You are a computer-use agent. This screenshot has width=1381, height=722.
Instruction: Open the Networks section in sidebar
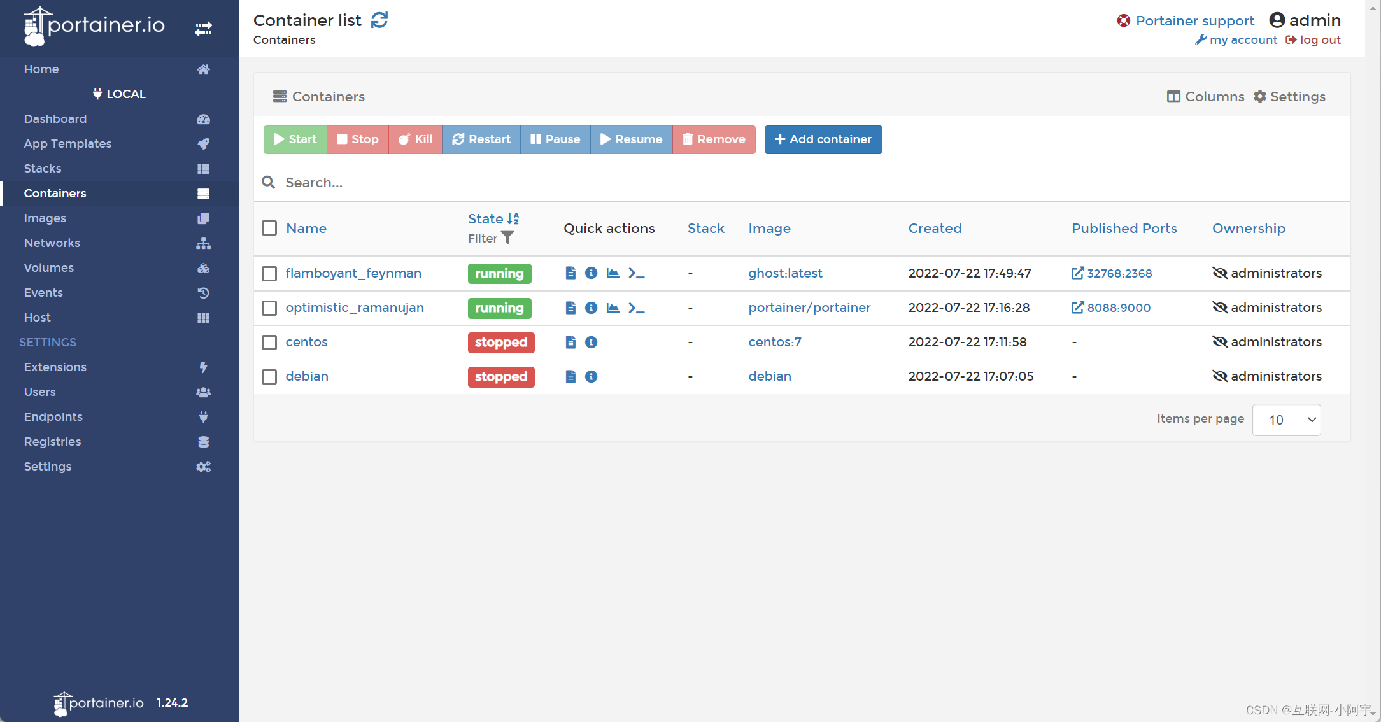pos(52,243)
